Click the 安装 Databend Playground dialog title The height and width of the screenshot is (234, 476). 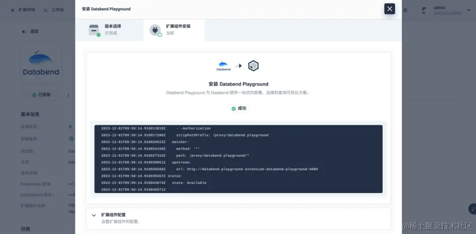tap(106, 9)
